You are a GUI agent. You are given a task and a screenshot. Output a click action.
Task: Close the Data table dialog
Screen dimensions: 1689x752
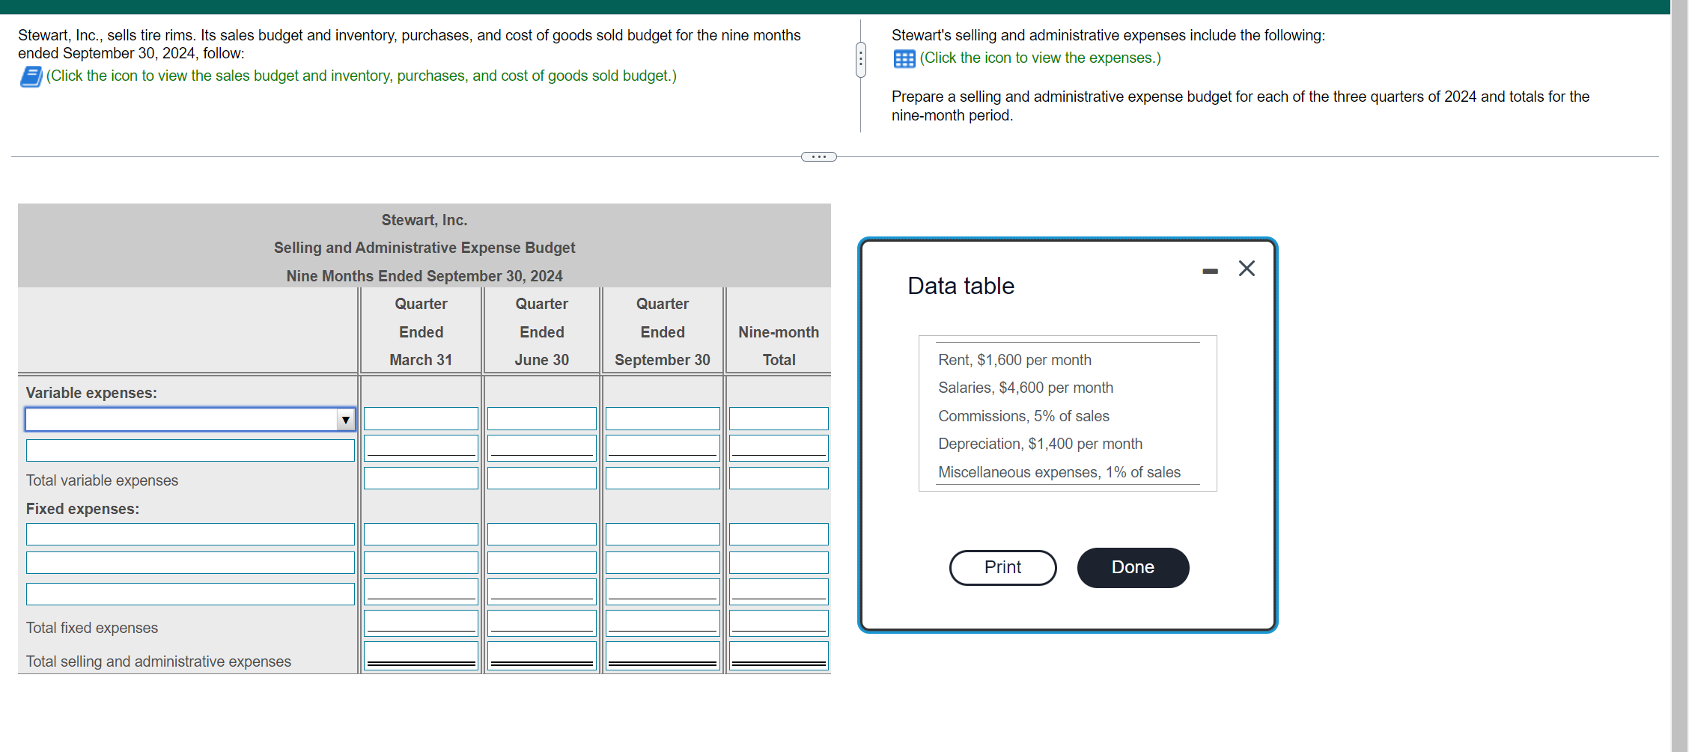(x=1246, y=268)
